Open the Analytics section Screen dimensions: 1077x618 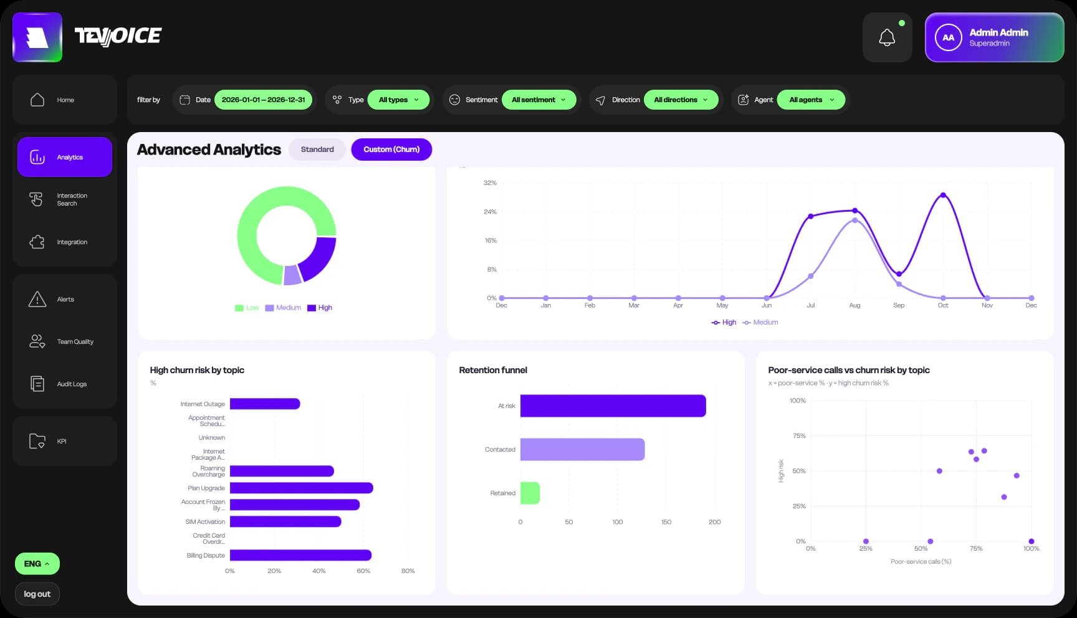point(65,157)
